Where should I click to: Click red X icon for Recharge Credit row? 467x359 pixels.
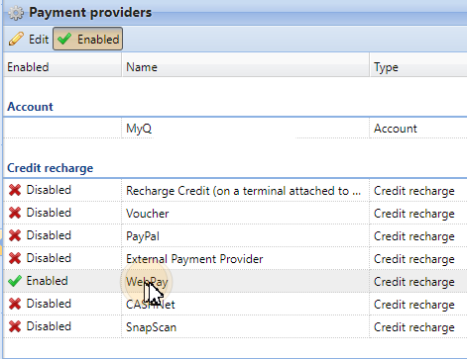(x=15, y=190)
